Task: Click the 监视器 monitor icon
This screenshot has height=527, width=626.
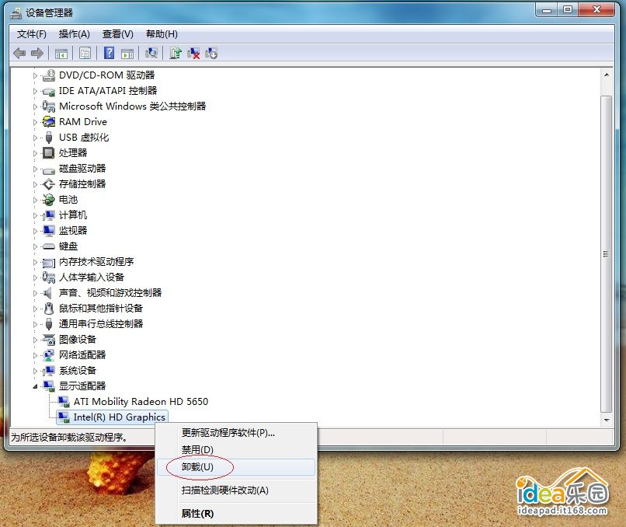Action: [49, 231]
